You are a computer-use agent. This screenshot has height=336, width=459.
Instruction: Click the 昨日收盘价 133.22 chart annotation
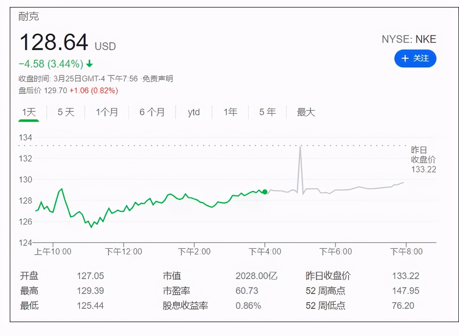click(423, 159)
